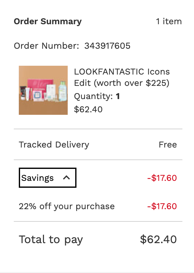This screenshot has width=194, height=273.
Task: Select order number 343917605
Action: (x=107, y=46)
